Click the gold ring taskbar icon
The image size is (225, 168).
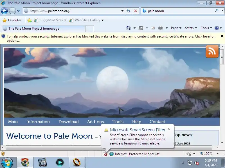coord(77,162)
